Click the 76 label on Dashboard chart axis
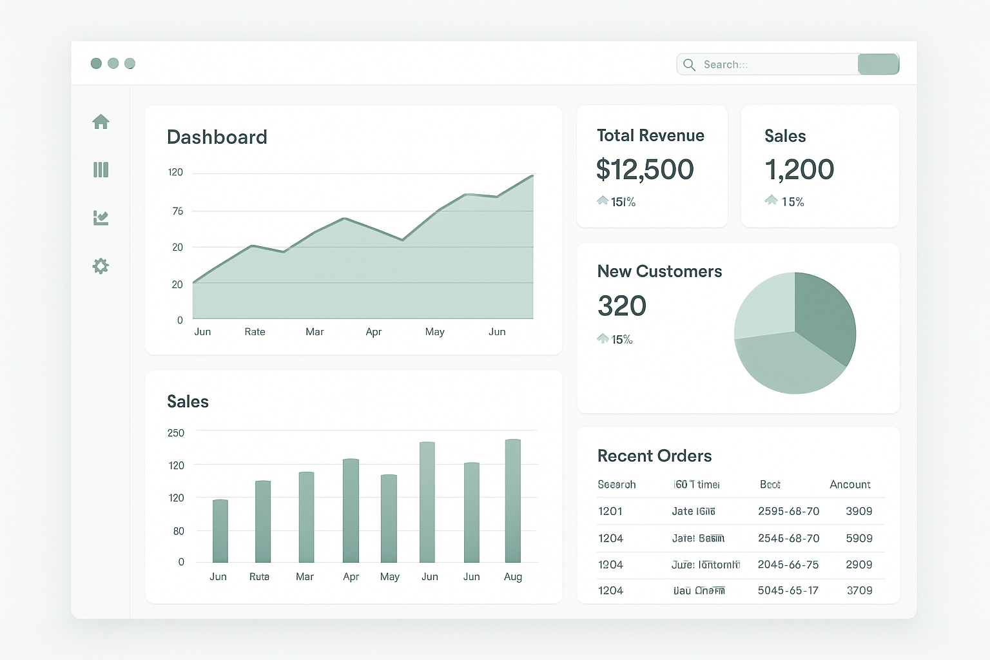 point(178,211)
